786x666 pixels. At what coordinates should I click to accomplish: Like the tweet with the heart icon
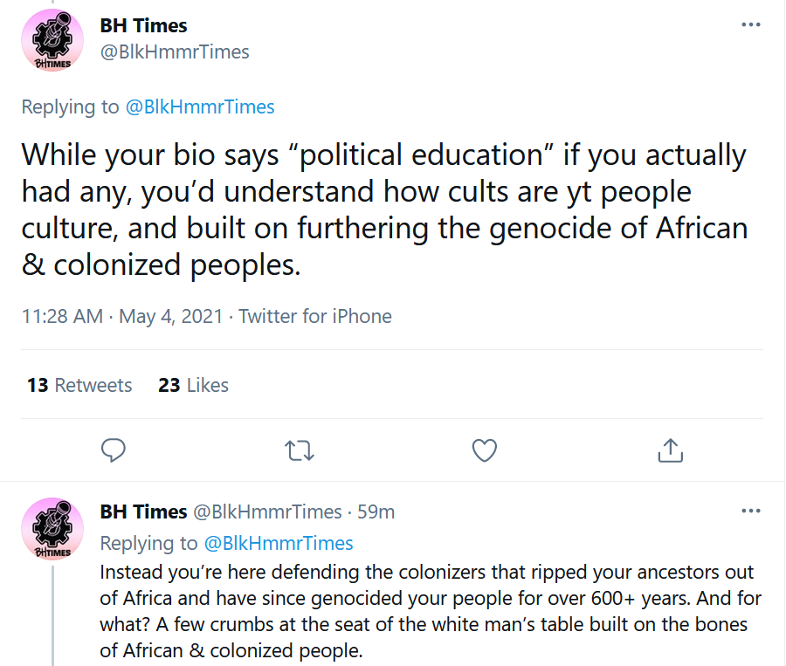(x=485, y=450)
